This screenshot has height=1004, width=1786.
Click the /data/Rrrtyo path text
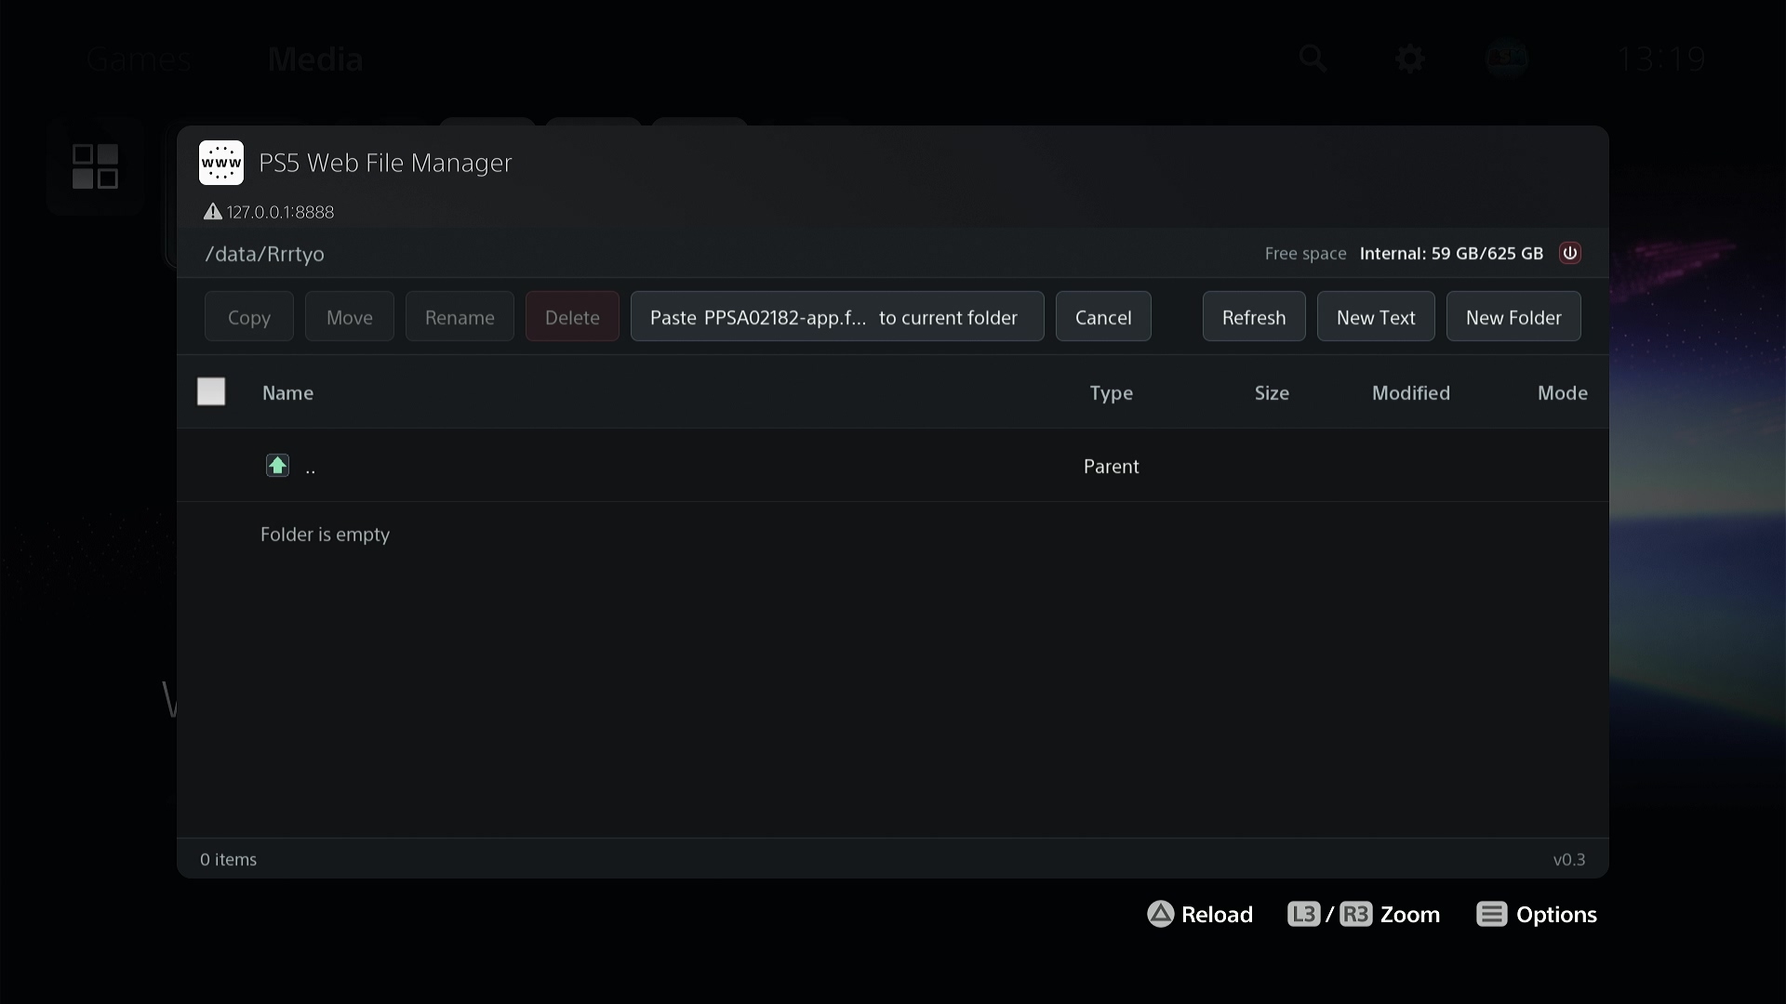click(265, 254)
